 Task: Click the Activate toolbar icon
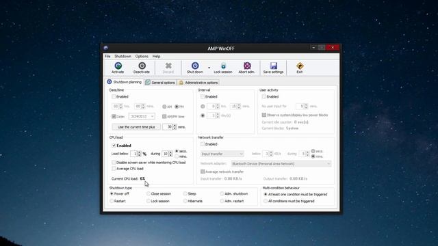pyautogui.click(x=118, y=68)
